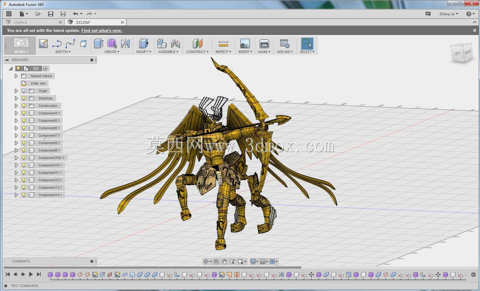The width and height of the screenshot is (480, 291).
Task: Collapse the 333 root tree node
Action: pos(11,68)
